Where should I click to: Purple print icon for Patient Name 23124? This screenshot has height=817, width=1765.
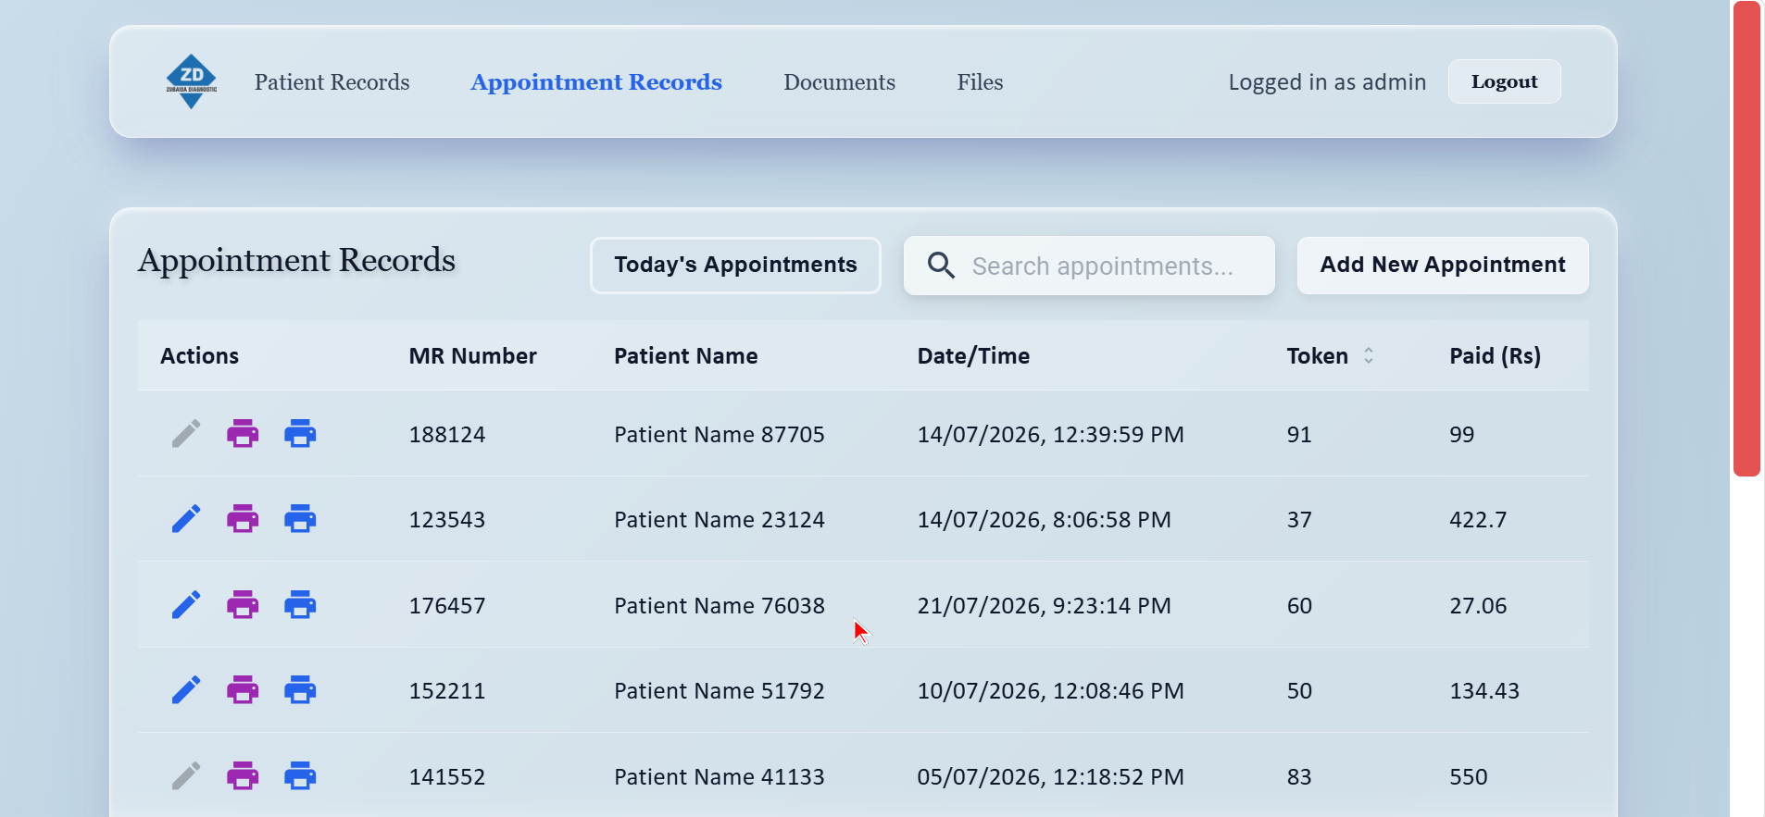[243, 519]
